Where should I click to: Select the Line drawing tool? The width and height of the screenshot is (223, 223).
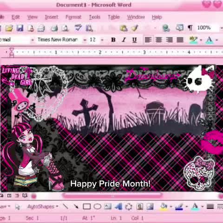[x=66, y=206]
